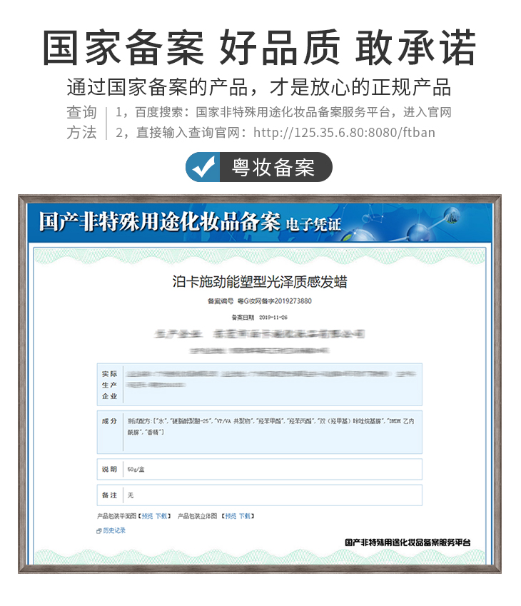This screenshot has height=606, width=521.
Task: Click the 国产非特殊用途化妆品备案 banner title
Action: click(x=158, y=221)
